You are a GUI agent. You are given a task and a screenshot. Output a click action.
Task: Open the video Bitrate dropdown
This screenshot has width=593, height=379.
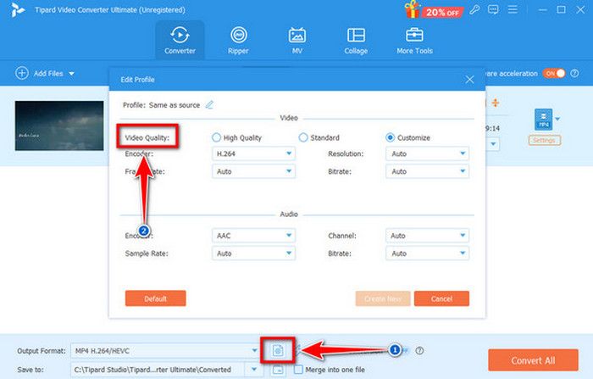[427, 171]
